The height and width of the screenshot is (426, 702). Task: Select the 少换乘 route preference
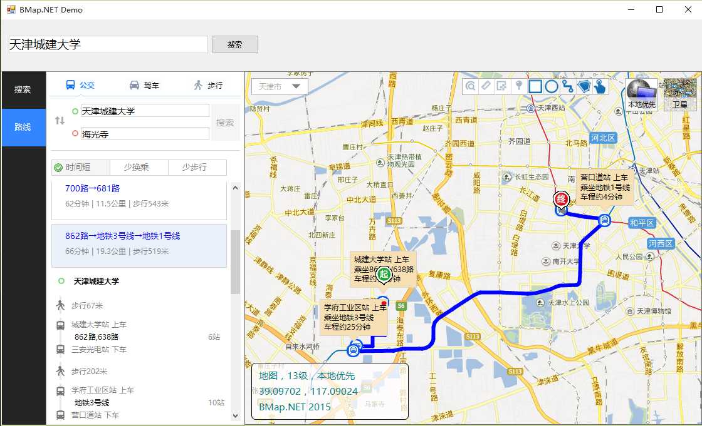tap(139, 167)
